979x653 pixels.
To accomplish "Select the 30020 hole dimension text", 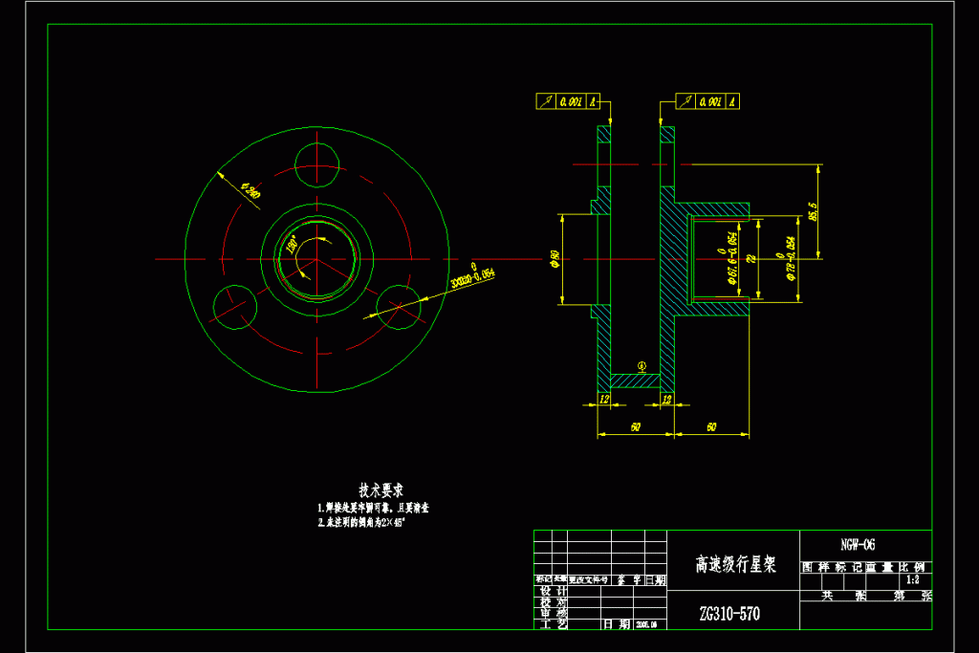I will click(x=472, y=277).
